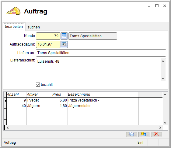Click the new record star icon button

tap(144, 135)
